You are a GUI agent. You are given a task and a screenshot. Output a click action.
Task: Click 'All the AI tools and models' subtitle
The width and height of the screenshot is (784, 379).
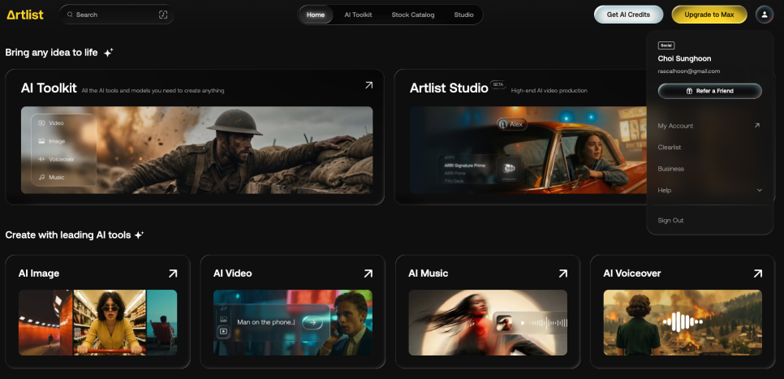(x=153, y=91)
